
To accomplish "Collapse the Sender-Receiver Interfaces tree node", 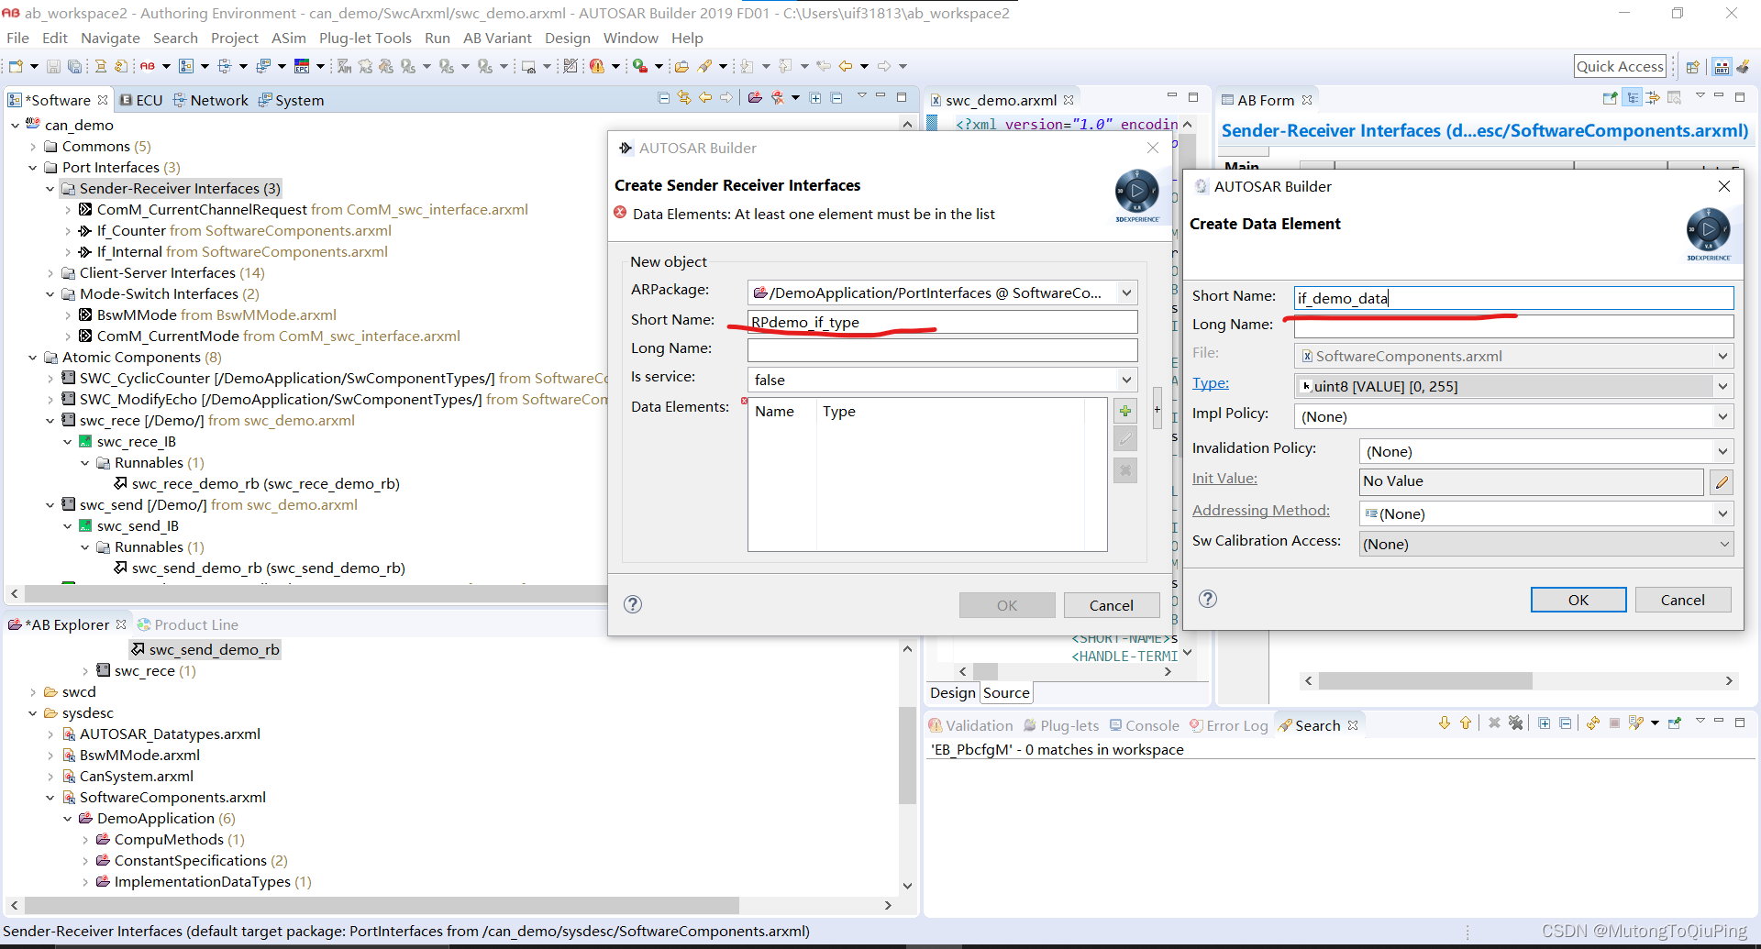I will coord(50,188).
